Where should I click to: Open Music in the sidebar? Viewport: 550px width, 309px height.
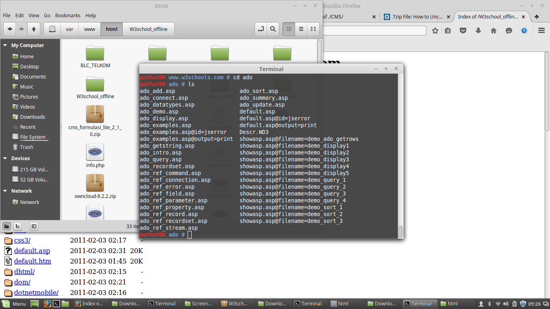click(x=27, y=87)
